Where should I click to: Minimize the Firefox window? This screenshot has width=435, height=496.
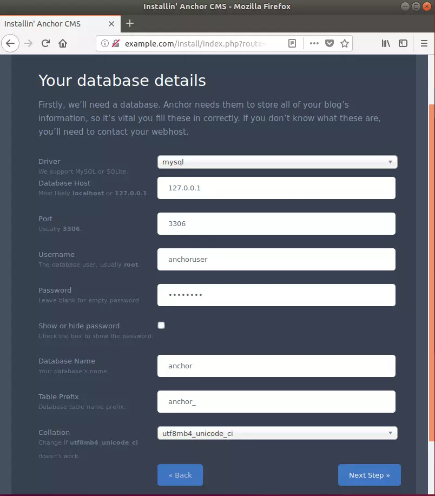coord(405,6)
